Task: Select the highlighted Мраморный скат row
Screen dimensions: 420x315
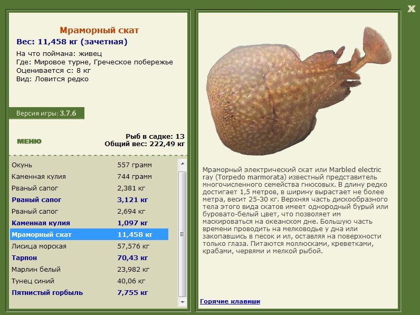Action: click(89, 234)
